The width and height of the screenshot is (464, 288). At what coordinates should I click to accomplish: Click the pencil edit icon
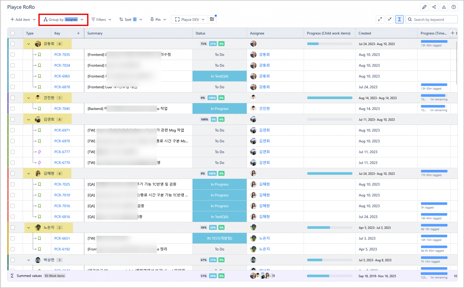[424, 7]
